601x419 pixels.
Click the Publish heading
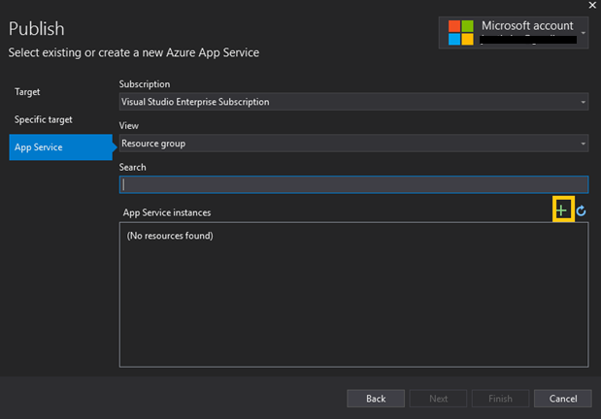click(x=36, y=28)
